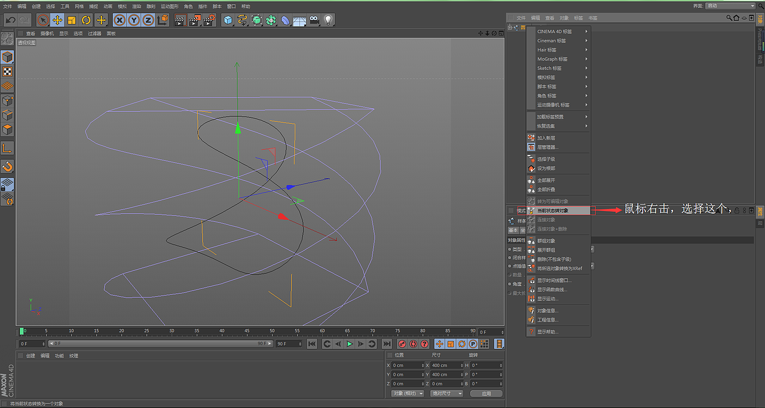
Task: Choose 群组对象 from the context menu
Action: tap(559, 240)
